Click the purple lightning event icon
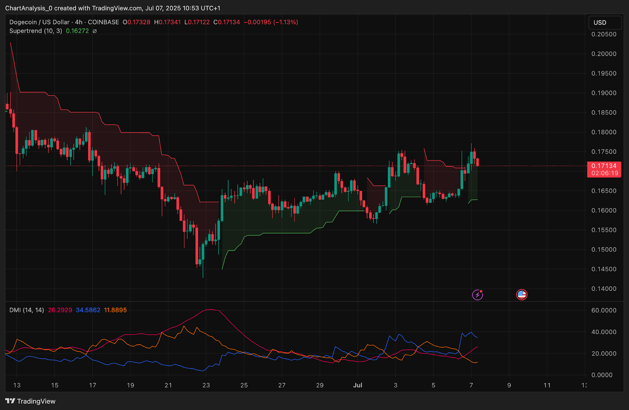 pos(477,294)
